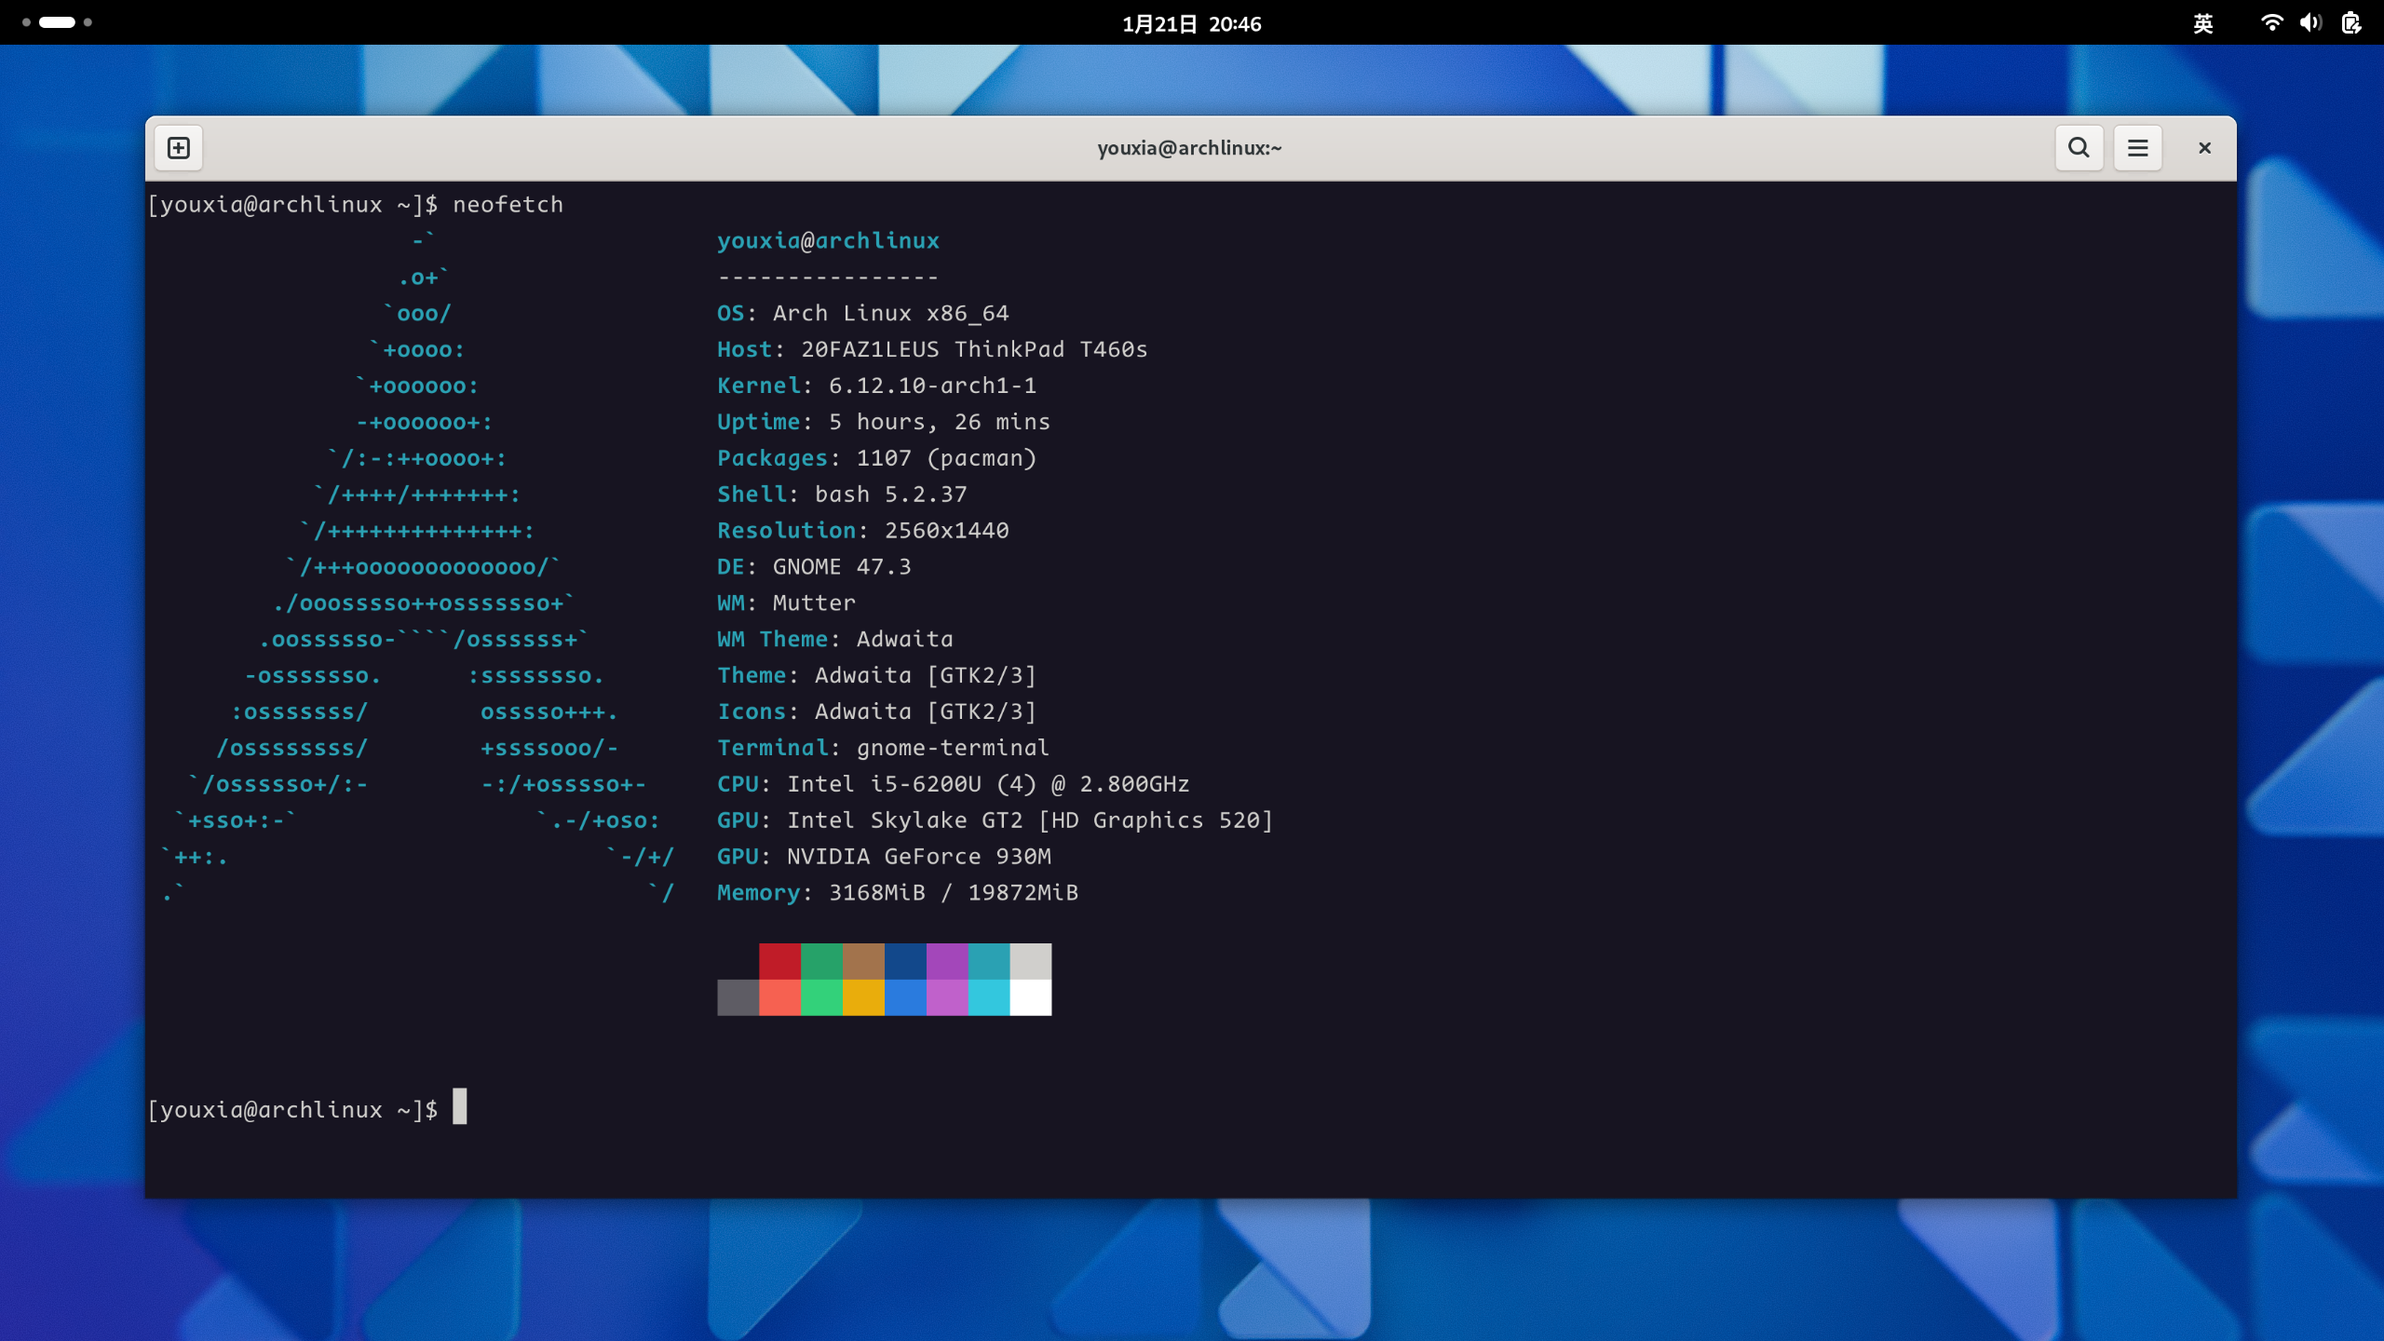Viewport: 2384px width, 1341px height.
Task: Click the "英" input method indicator
Action: pyautogui.click(x=2204, y=23)
